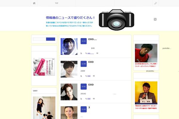Click the 12.08 date badge

(84, 64)
